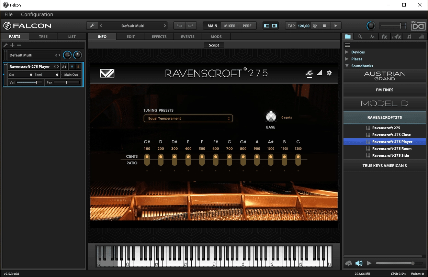The image size is (428, 277).
Task: Switch to the MODS tab
Action: pos(216,36)
